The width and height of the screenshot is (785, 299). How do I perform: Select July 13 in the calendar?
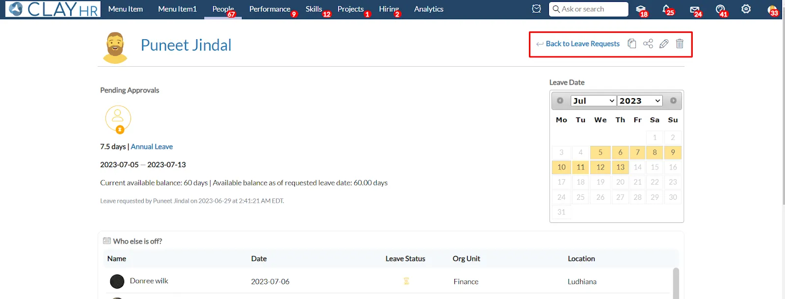pos(620,167)
